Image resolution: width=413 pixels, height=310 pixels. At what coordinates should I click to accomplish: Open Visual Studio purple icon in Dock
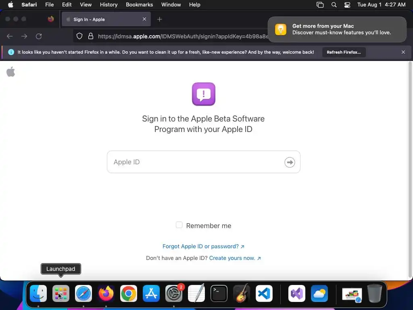click(297, 293)
